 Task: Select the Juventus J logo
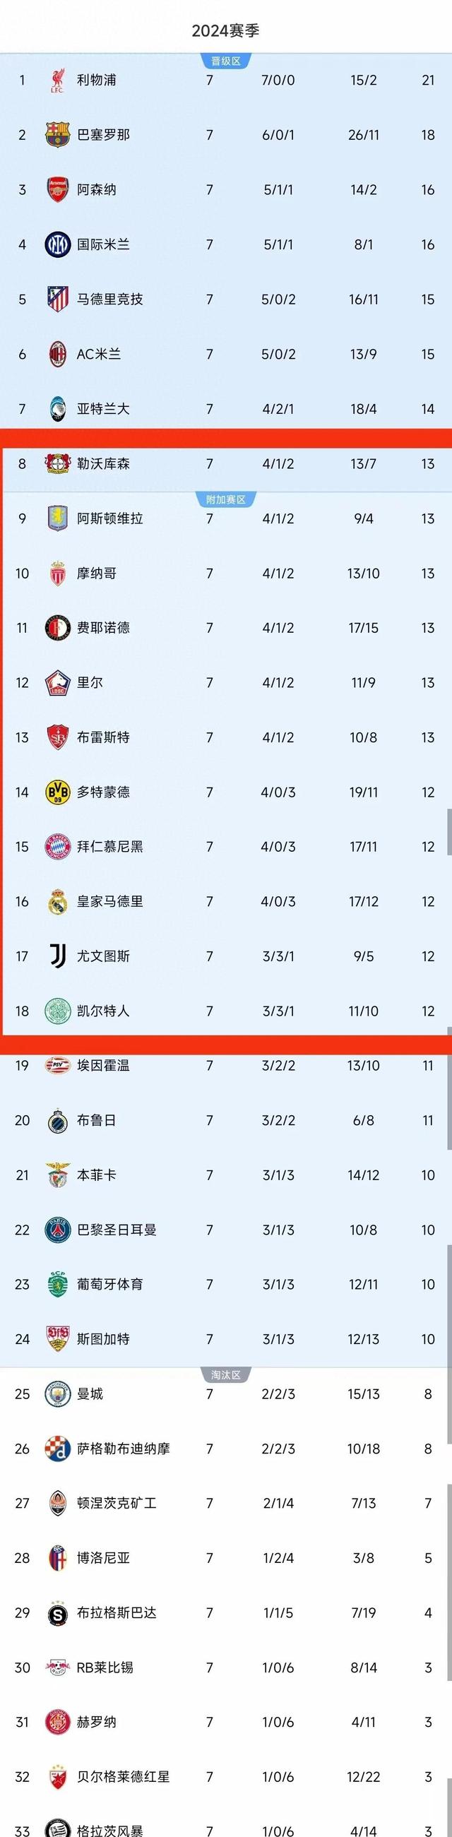[57, 956]
